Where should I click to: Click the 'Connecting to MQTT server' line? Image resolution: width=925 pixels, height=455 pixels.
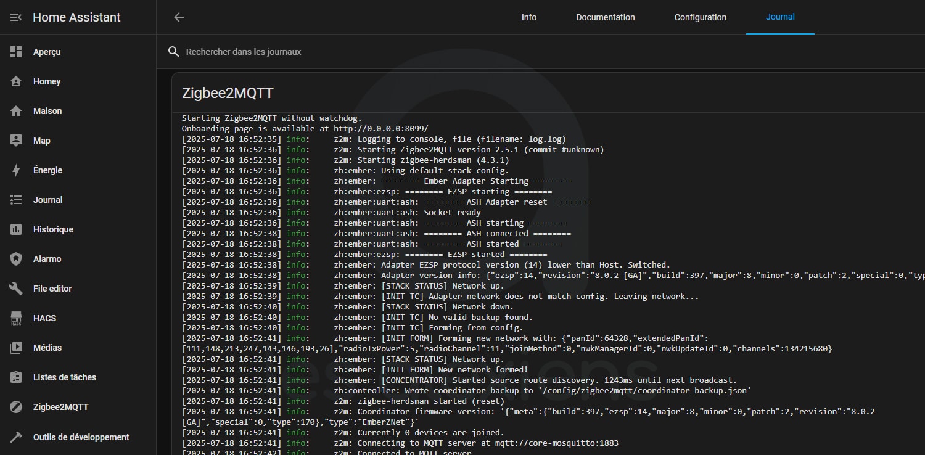[400, 443]
